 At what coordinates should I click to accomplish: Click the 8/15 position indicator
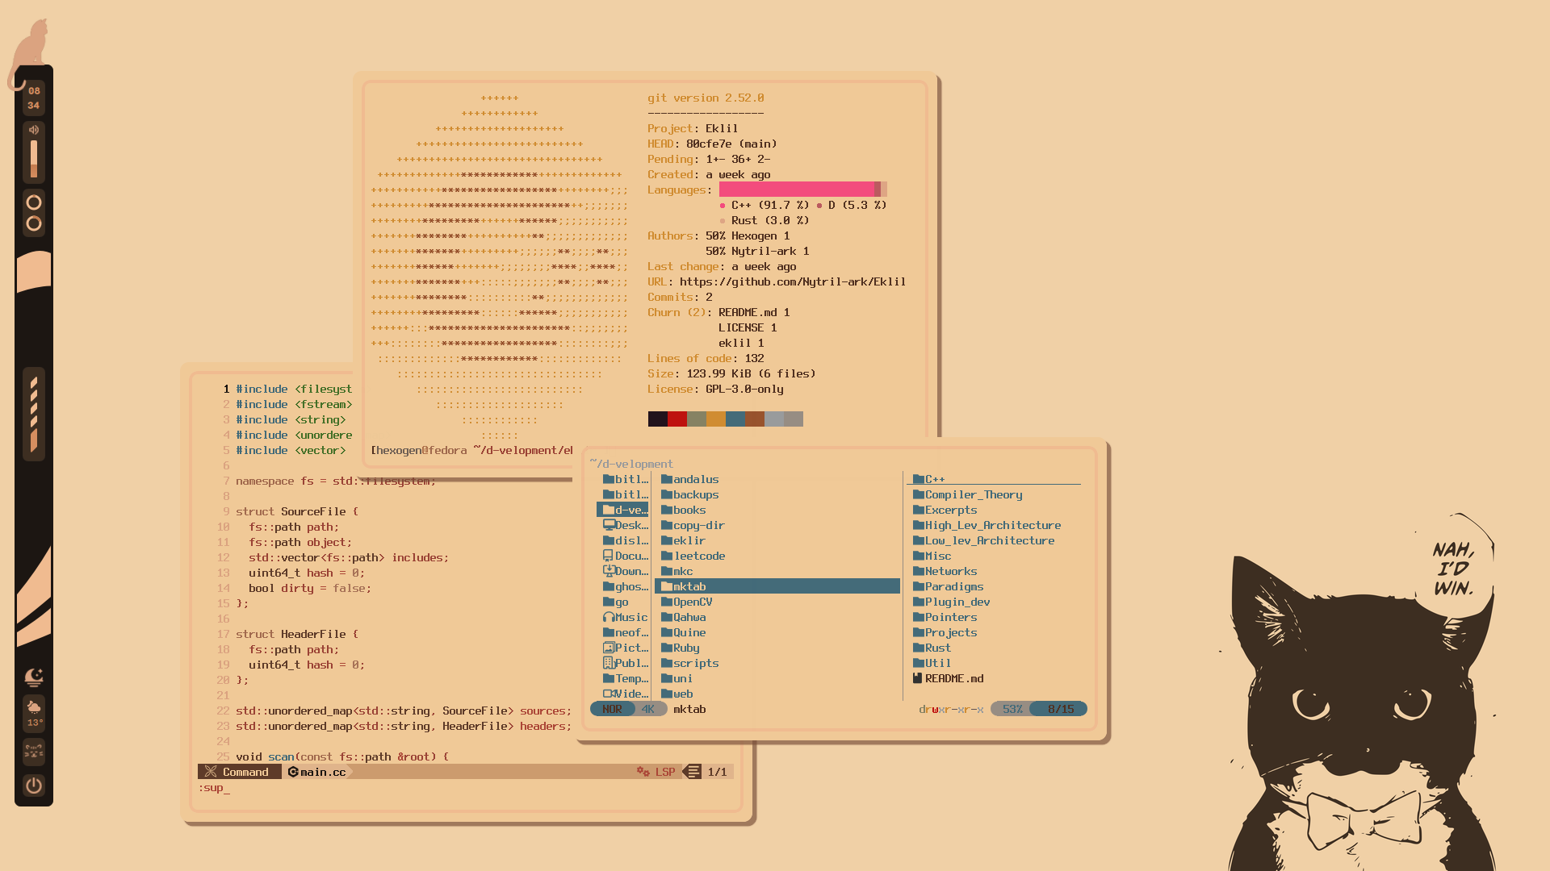tap(1060, 709)
